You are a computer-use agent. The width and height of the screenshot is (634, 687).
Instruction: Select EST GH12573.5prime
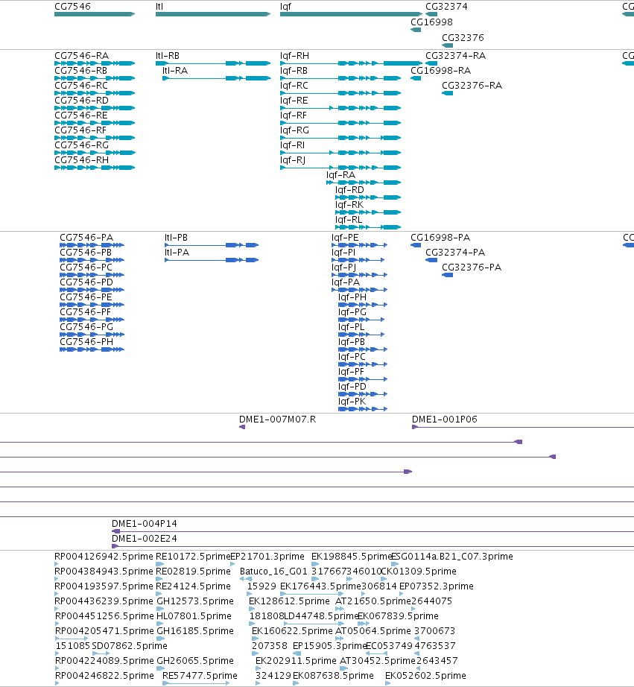coord(160,609)
